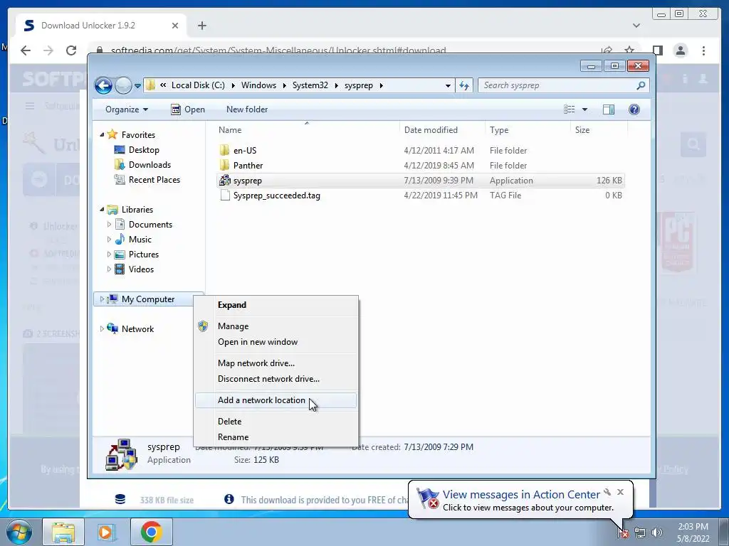Click the Explorer Back navigation button

tap(103, 85)
